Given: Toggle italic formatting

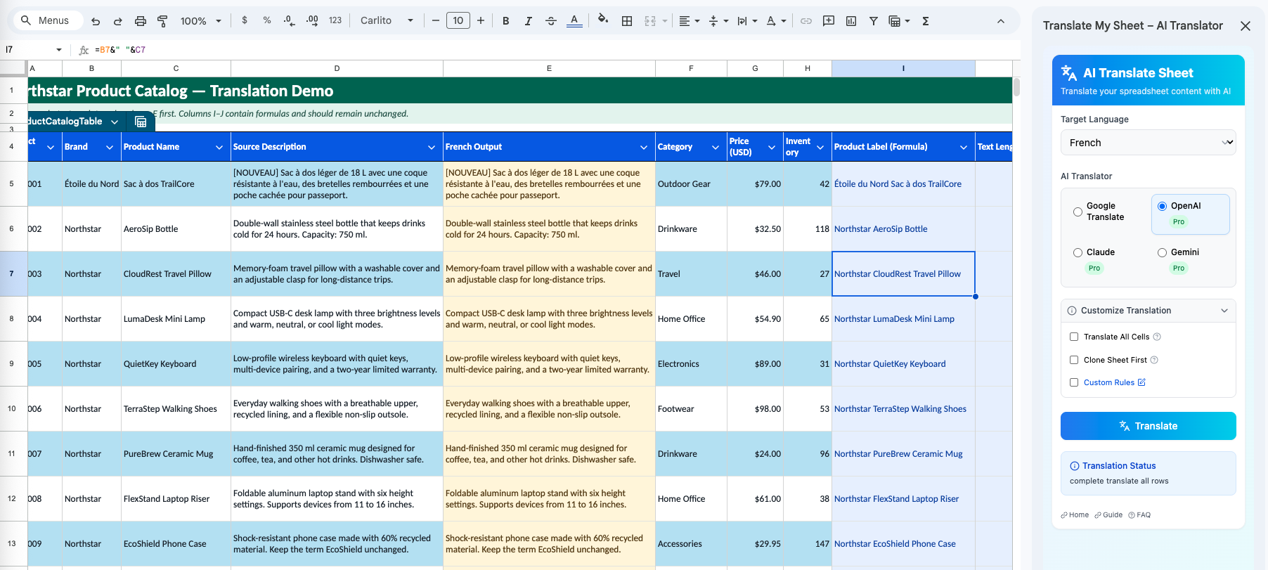Looking at the screenshot, I should pyautogui.click(x=528, y=21).
